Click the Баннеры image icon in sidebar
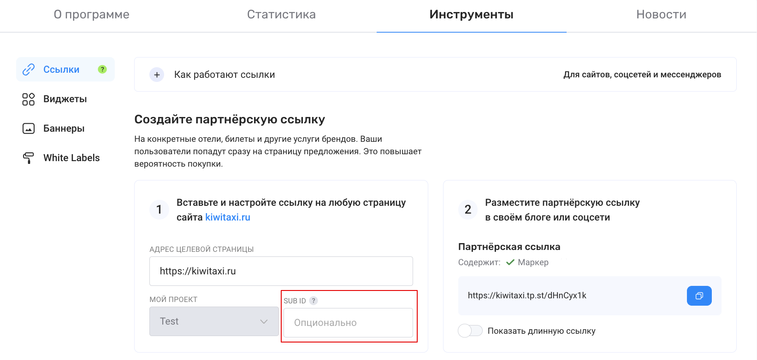 point(29,128)
